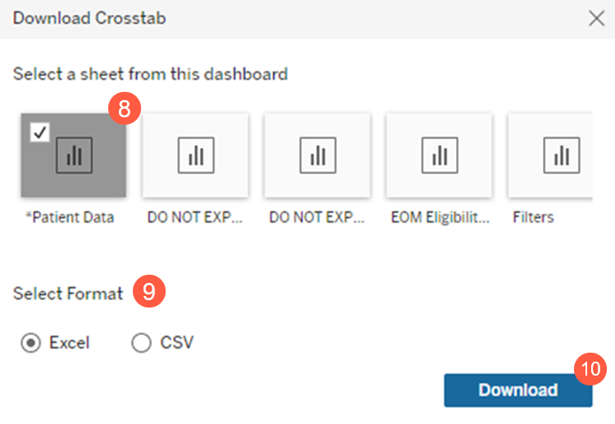Click the first "DO NOT EXP..." name label
The height and width of the screenshot is (424, 615).
[x=195, y=218]
